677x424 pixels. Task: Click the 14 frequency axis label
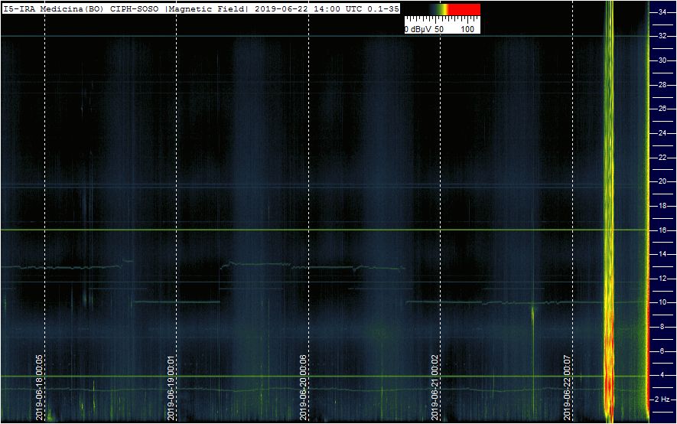point(662,254)
